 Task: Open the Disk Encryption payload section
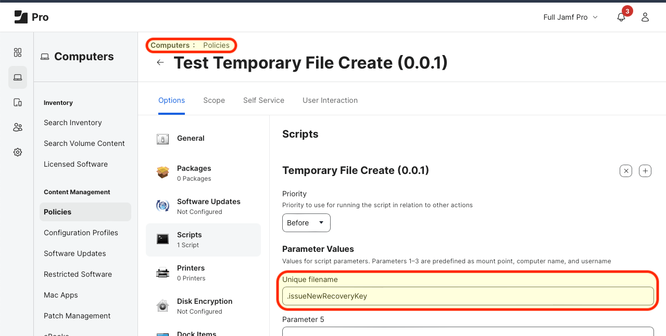[x=203, y=306]
